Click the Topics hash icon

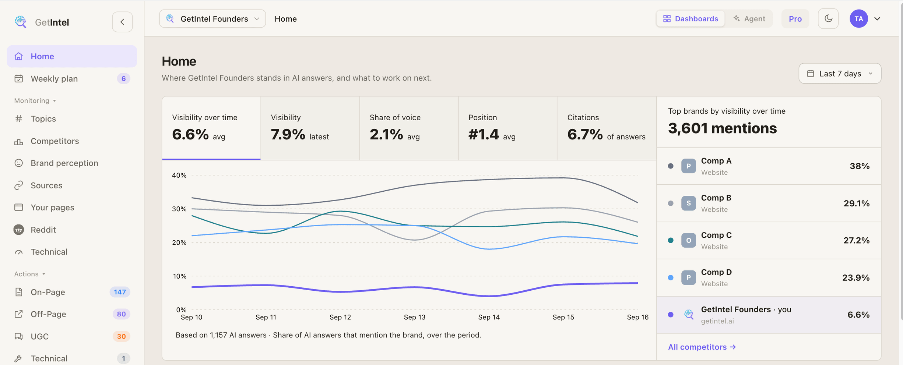[19, 119]
